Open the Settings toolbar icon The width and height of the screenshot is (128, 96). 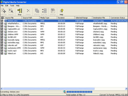53,12
